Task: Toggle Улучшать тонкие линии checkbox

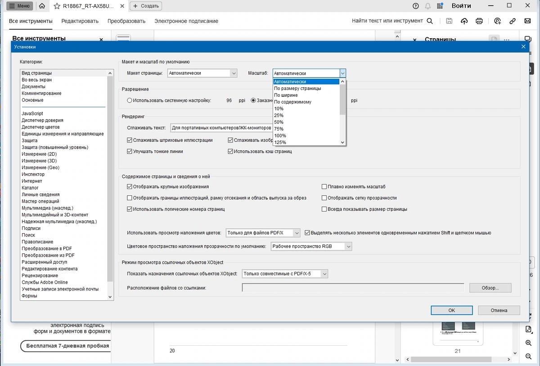Action: 130,152
